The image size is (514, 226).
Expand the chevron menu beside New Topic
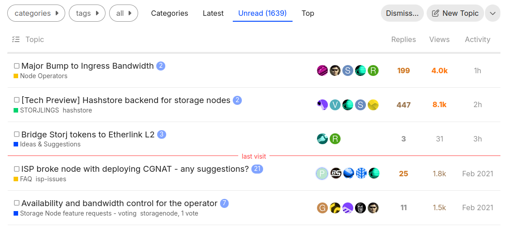pyautogui.click(x=493, y=14)
